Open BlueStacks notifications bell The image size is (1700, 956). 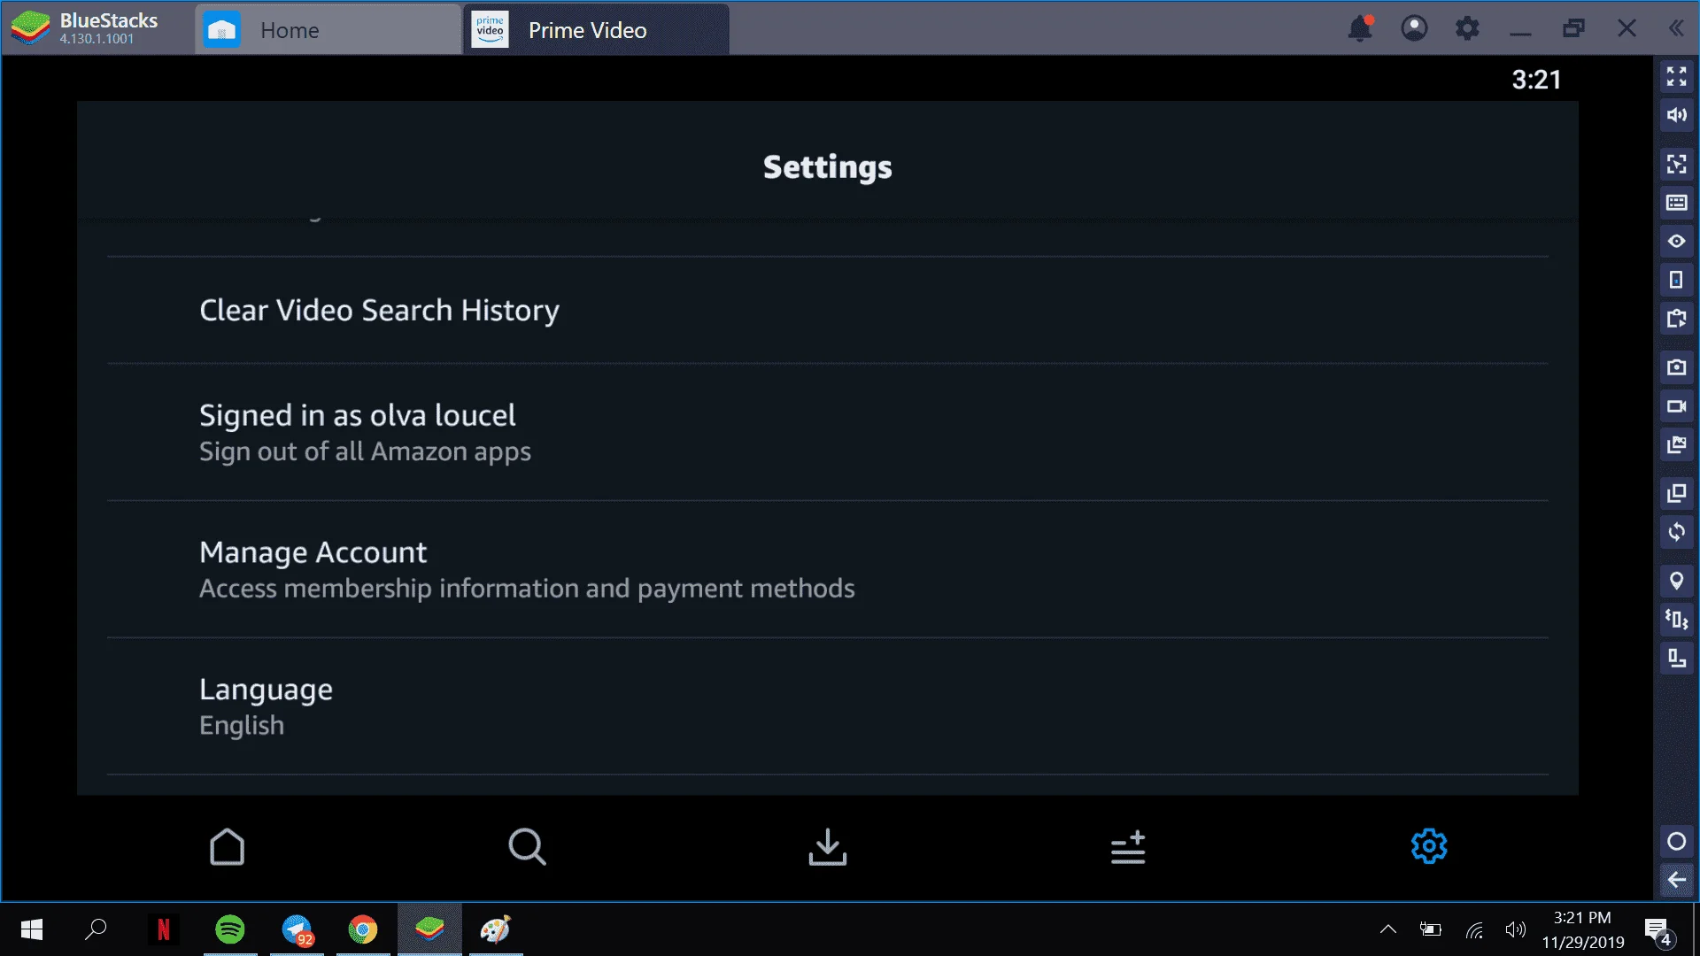1360,28
